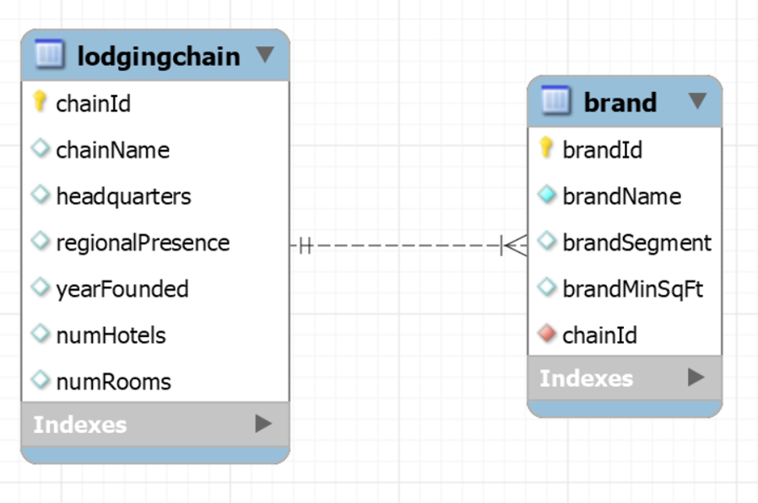Click the dashed relationship line between tables
This screenshot has height=503, width=758.
406,245
